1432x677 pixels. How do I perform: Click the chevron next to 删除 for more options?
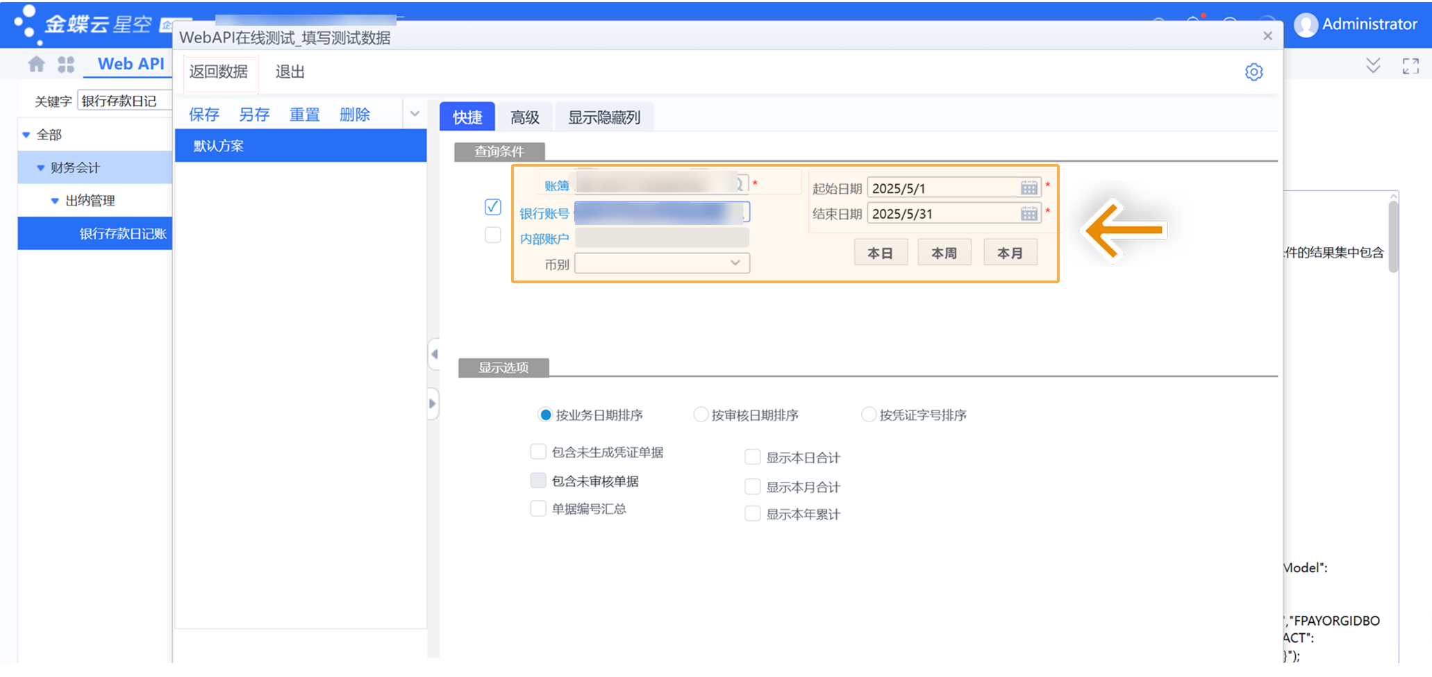pyautogui.click(x=415, y=113)
